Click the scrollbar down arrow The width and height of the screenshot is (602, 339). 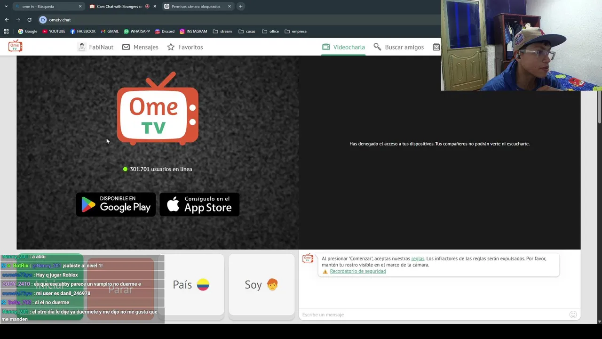pyautogui.click(x=599, y=322)
